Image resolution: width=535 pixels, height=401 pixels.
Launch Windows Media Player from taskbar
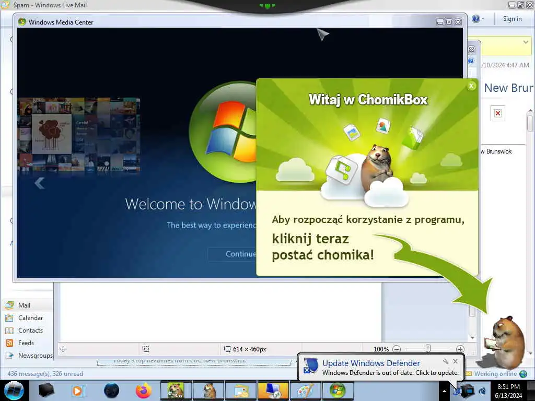tap(78, 391)
